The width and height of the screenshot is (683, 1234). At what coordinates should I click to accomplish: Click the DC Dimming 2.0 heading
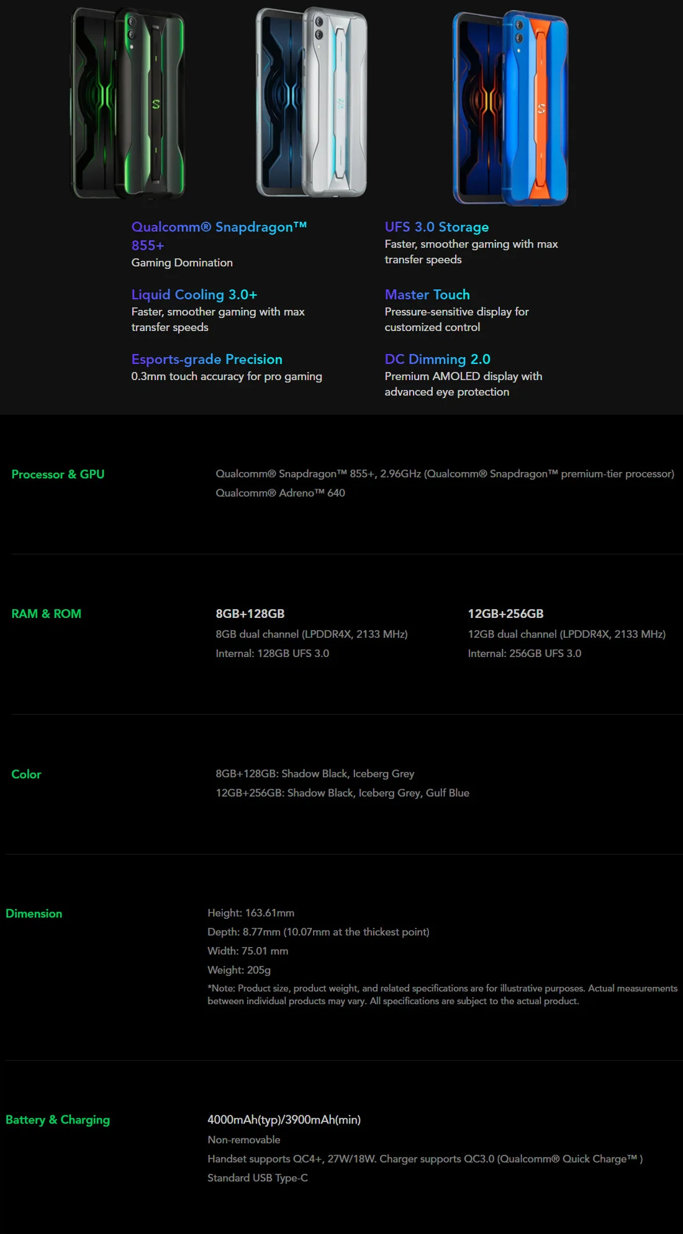437,359
